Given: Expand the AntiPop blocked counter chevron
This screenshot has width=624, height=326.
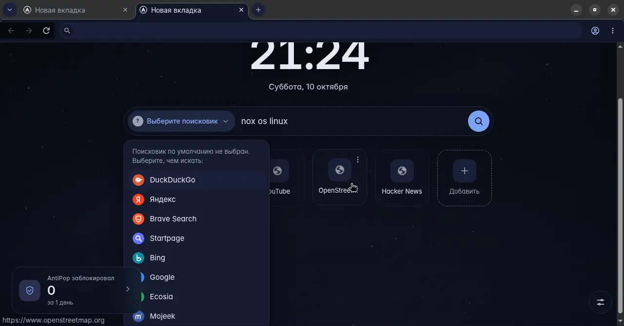Looking at the screenshot, I should pyautogui.click(x=128, y=289).
